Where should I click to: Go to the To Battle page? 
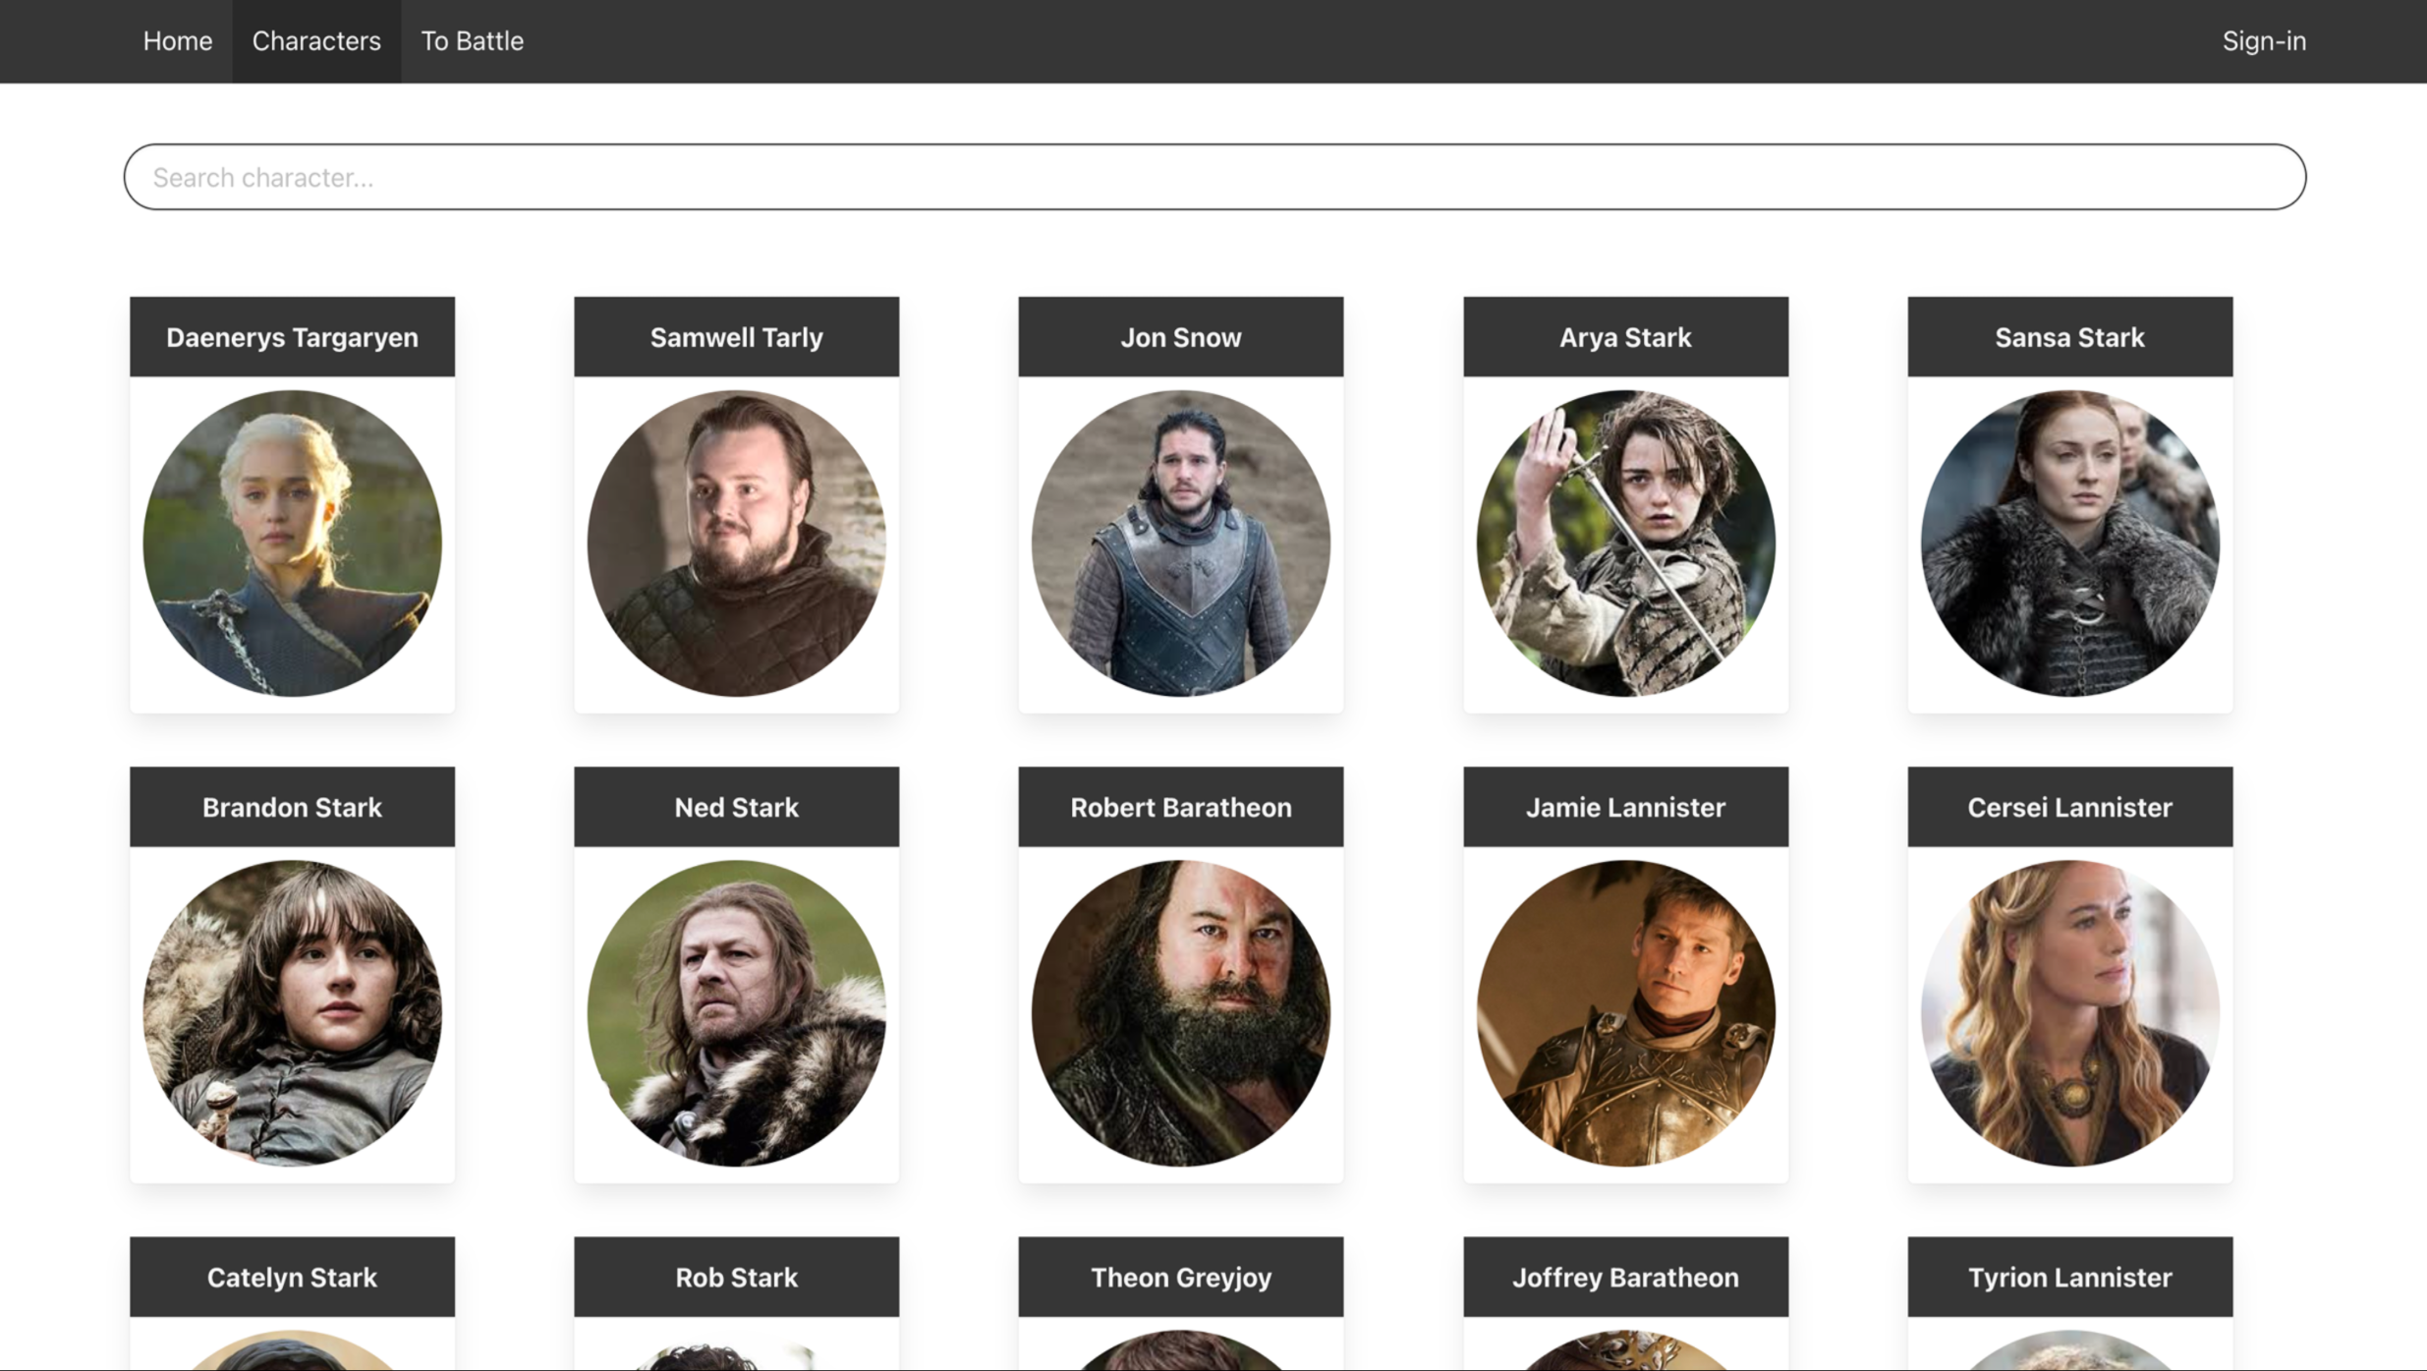click(472, 41)
